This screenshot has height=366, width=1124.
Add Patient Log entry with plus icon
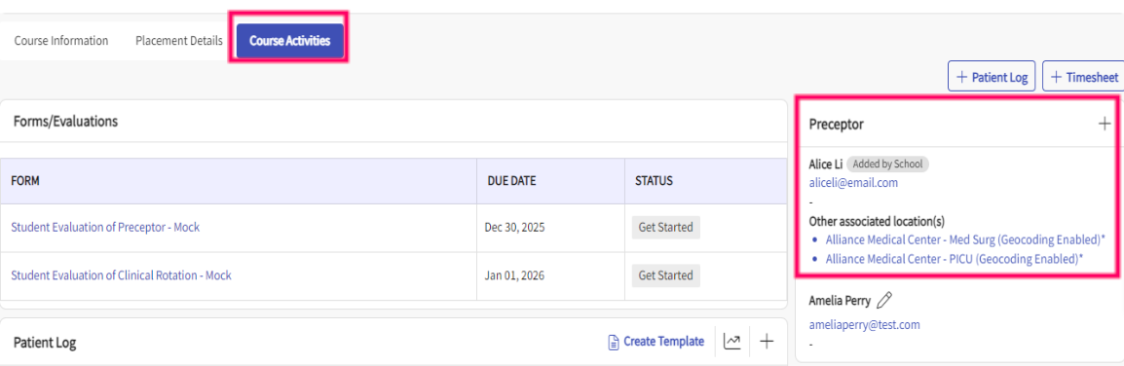(767, 342)
